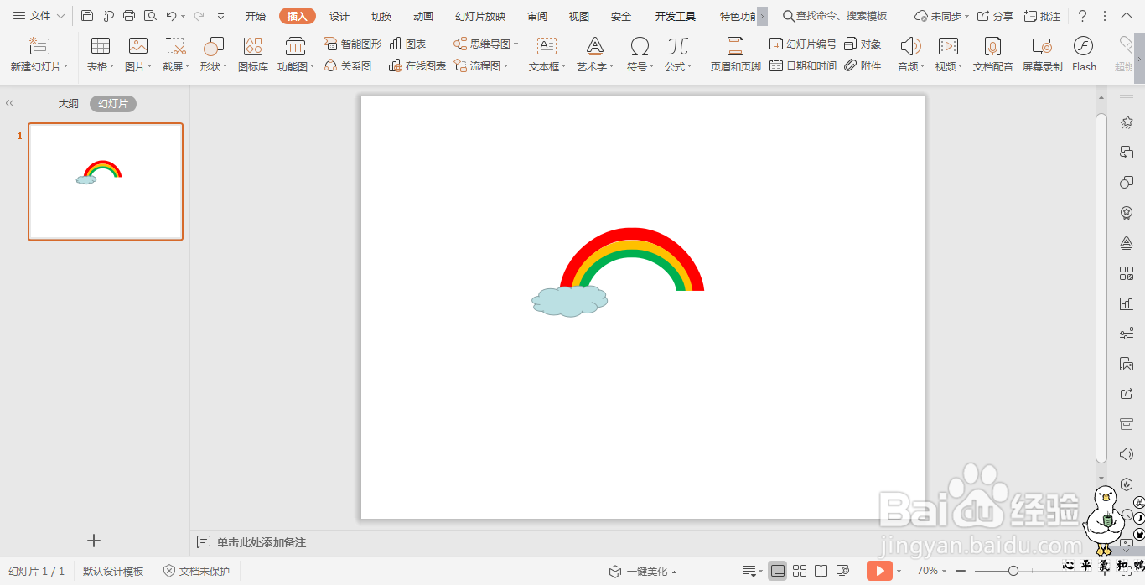The image size is (1145, 585).
Task: Open the 艺术字 word art tool
Action: 595,54
